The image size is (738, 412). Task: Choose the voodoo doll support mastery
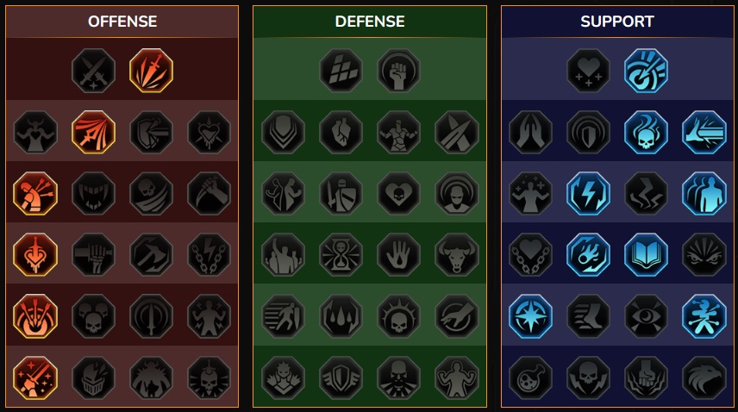[704, 316]
